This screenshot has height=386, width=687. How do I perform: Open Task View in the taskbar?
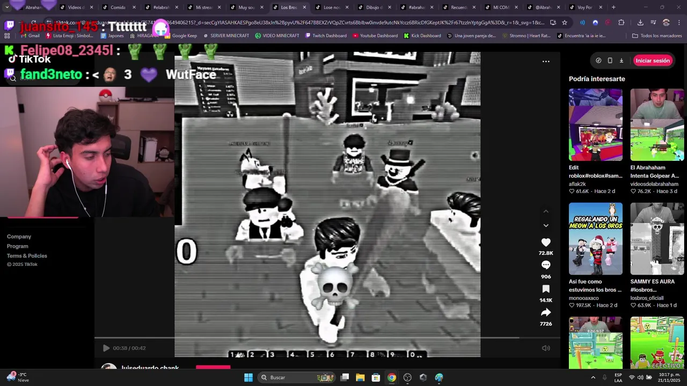point(345,377)
